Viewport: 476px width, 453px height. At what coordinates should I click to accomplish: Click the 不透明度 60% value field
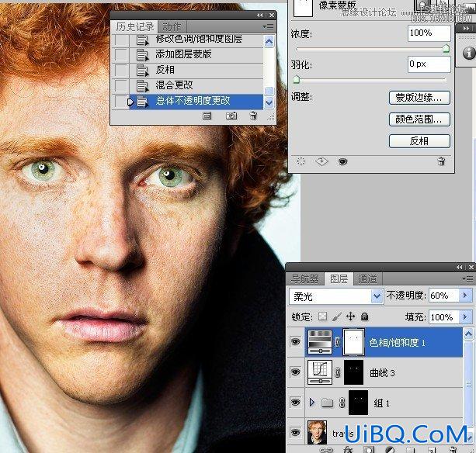443,296
